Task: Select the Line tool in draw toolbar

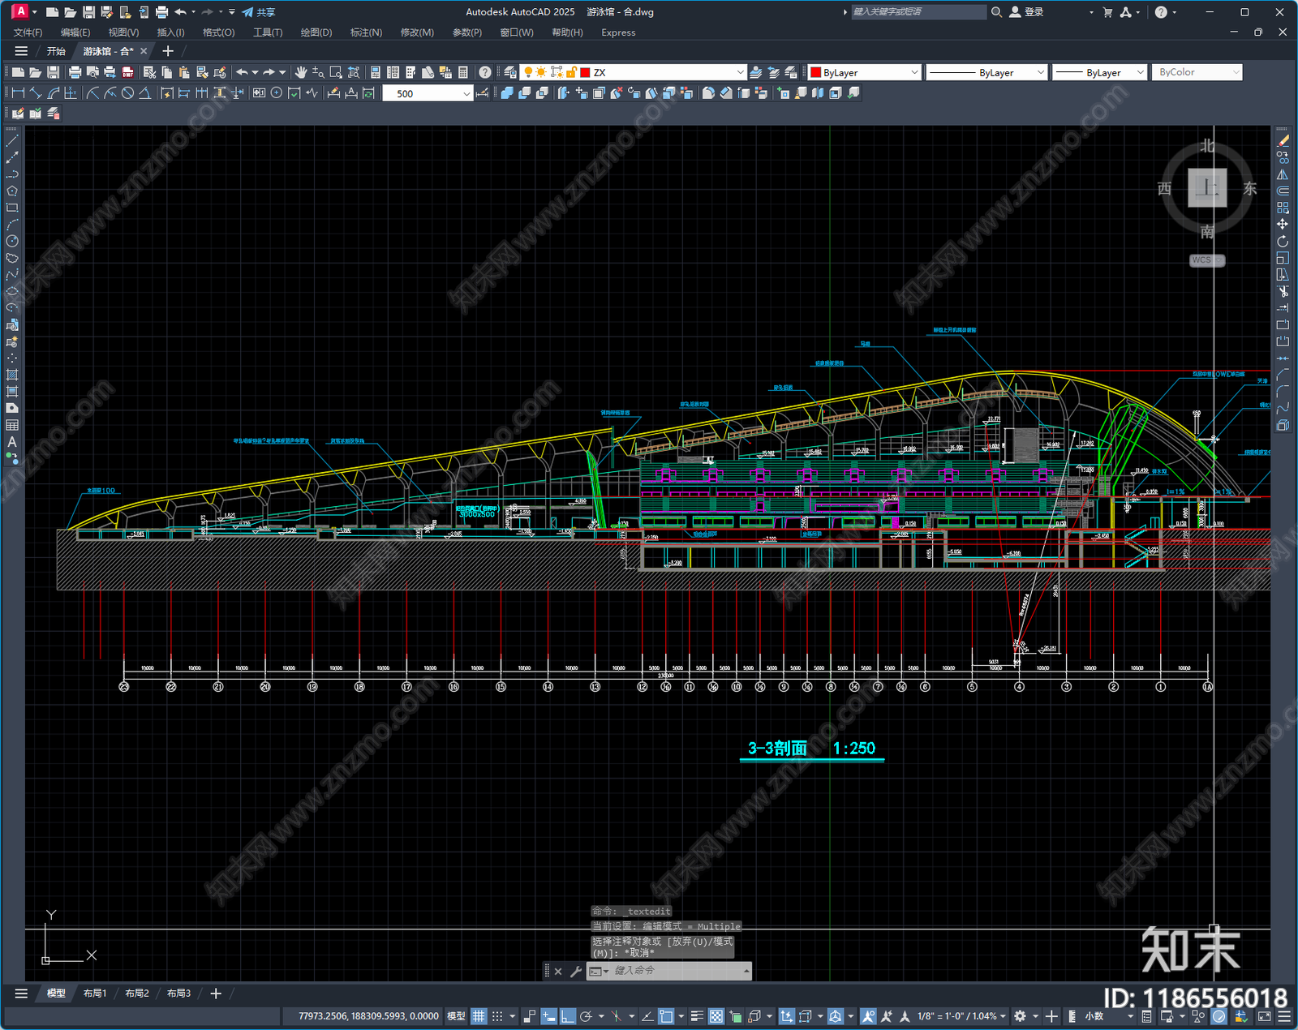Action: pos(12,141)
